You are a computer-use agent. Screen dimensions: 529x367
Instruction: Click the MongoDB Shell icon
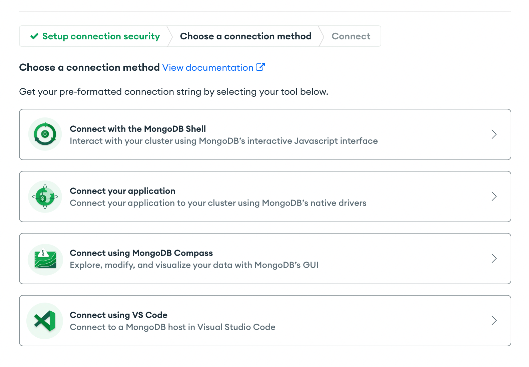click(x=45, y=134)
